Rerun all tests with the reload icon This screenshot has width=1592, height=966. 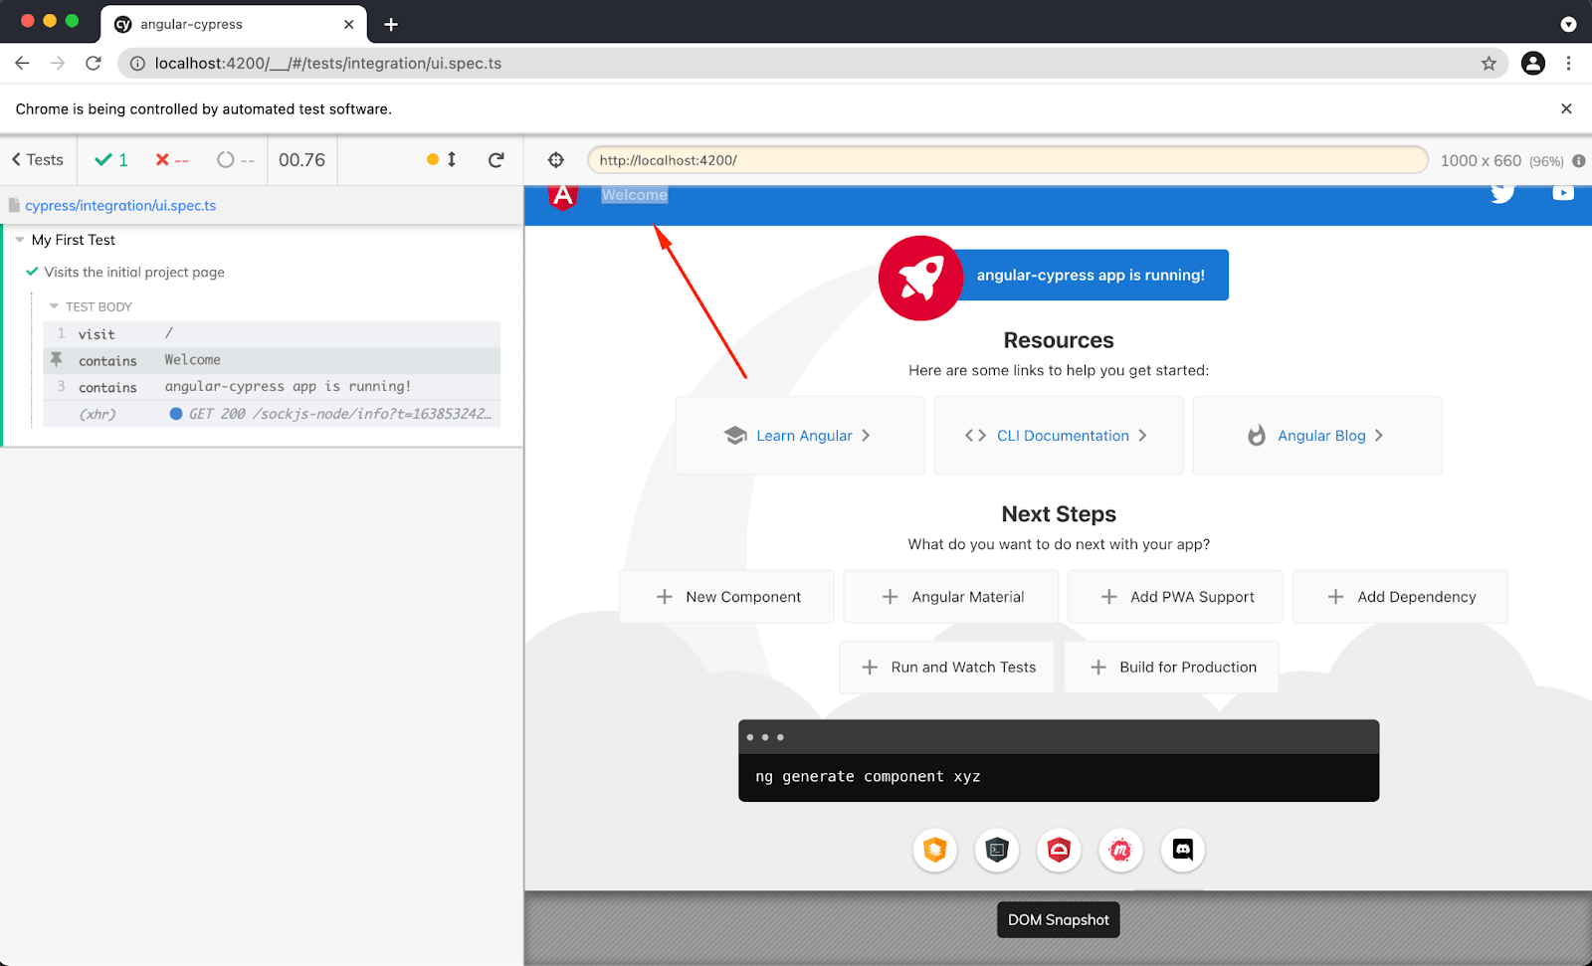point(496,159)
